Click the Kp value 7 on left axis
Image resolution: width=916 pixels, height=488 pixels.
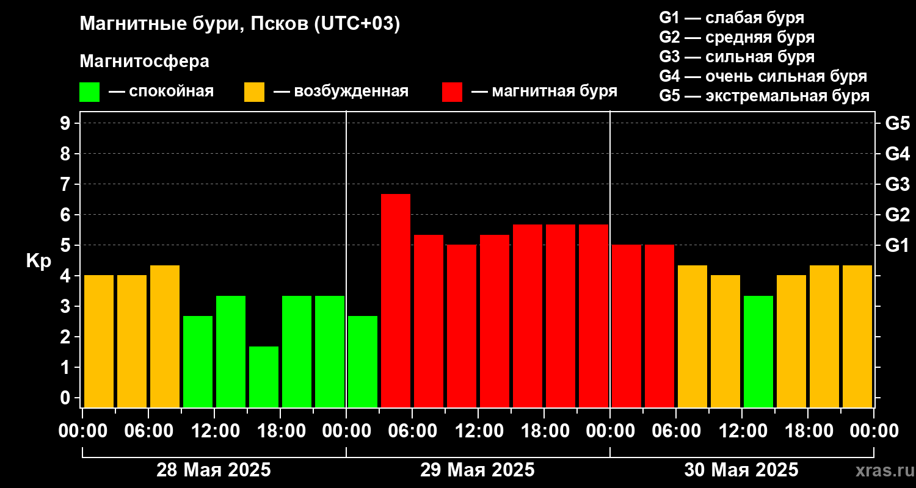point(67,184)
